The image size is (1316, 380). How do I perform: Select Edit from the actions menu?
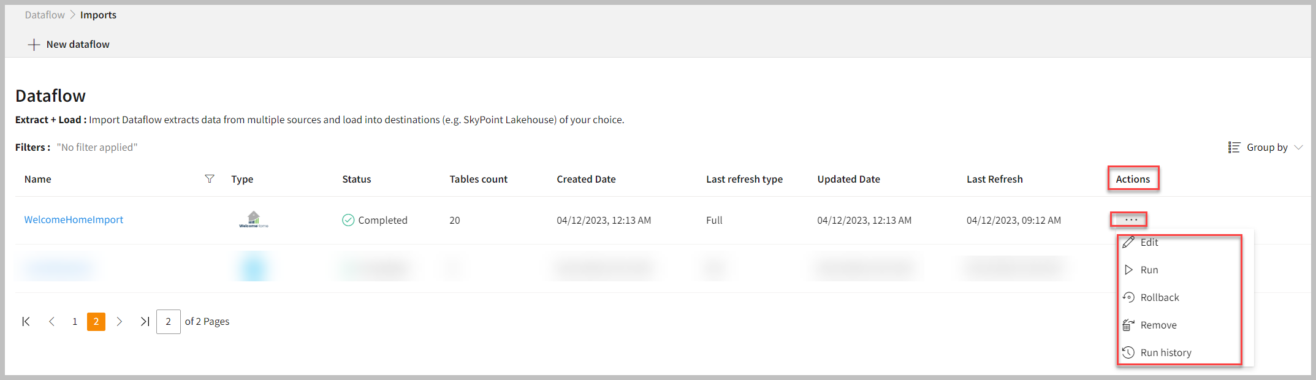click(1149, 243)
